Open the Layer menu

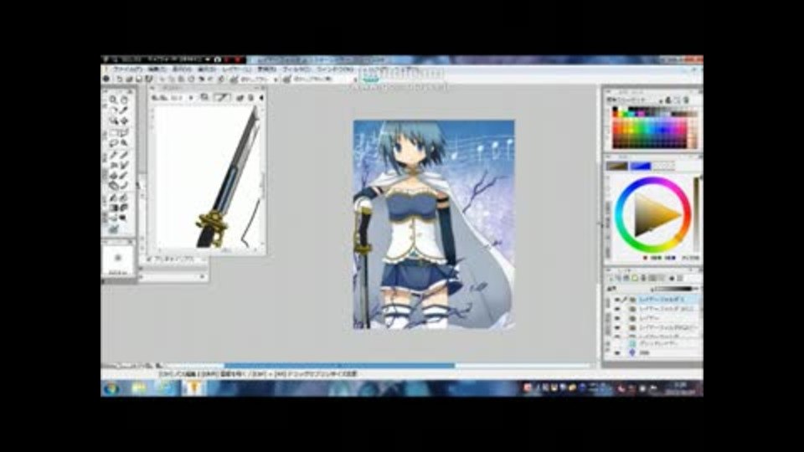[236, 69]
